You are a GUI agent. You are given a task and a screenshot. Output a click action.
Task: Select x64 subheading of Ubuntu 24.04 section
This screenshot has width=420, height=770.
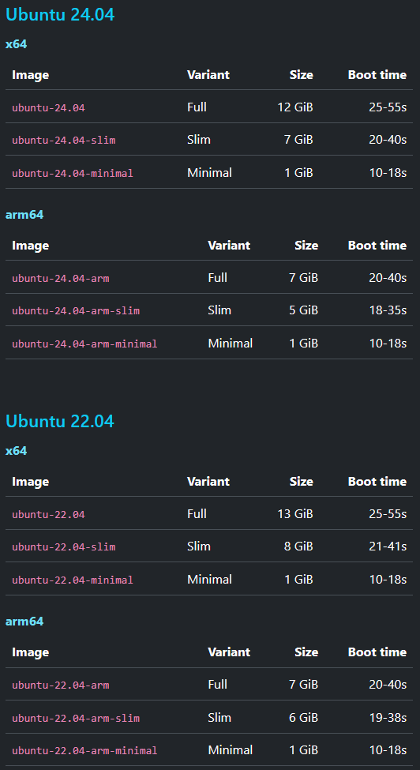pos(17,44)
